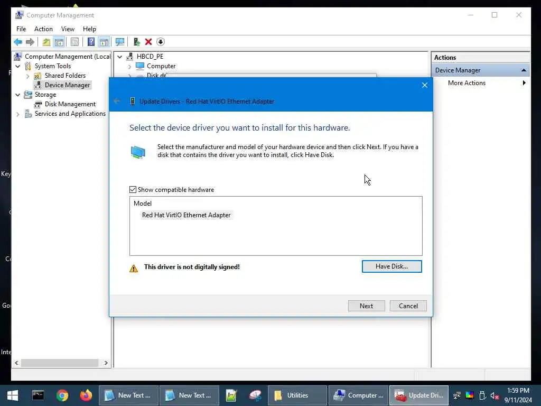541x406 pixels.
Task: Click Scan for hardware changes monitor icon
Action: point(120,42)
